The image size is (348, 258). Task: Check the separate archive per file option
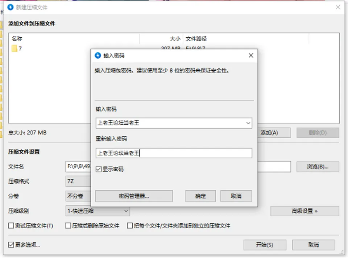point(130,226)
